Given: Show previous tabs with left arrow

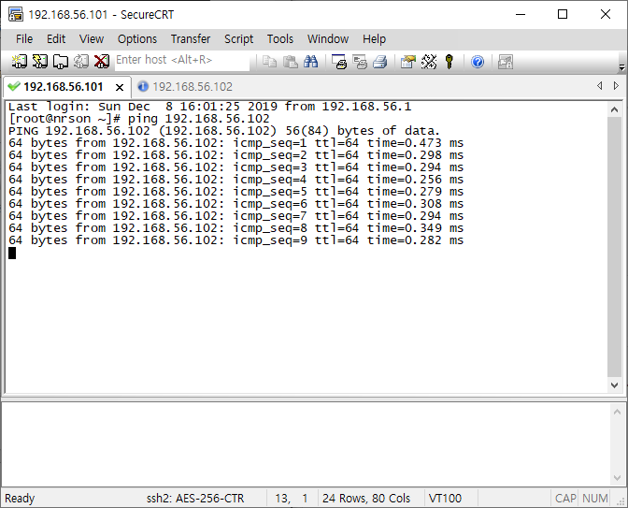Looking at the screenshot, I should pos(600,85).
